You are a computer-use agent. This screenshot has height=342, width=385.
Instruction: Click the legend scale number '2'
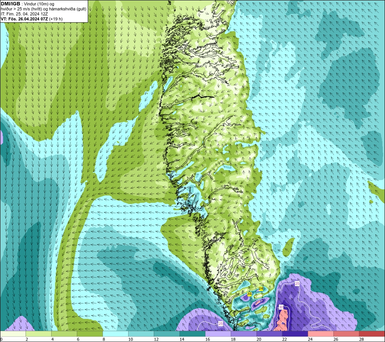[27, 339]
